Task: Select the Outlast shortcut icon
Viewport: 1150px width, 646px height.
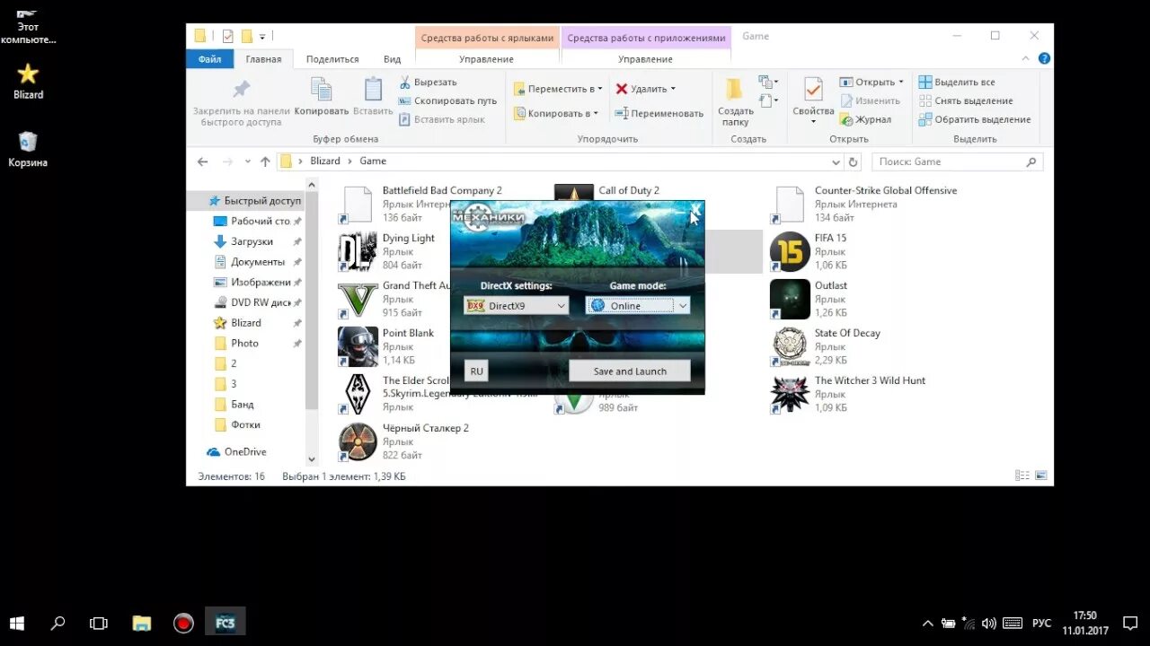Action: tap(790, 300)
